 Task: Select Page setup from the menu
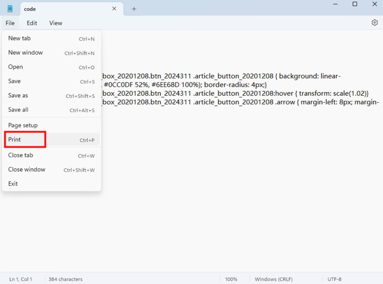click(22, 125)
